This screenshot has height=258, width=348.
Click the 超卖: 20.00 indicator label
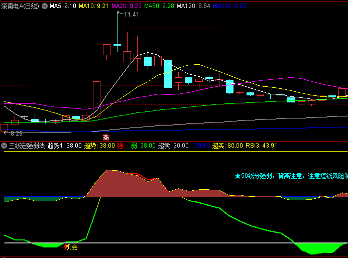click(x=173, y=146)
